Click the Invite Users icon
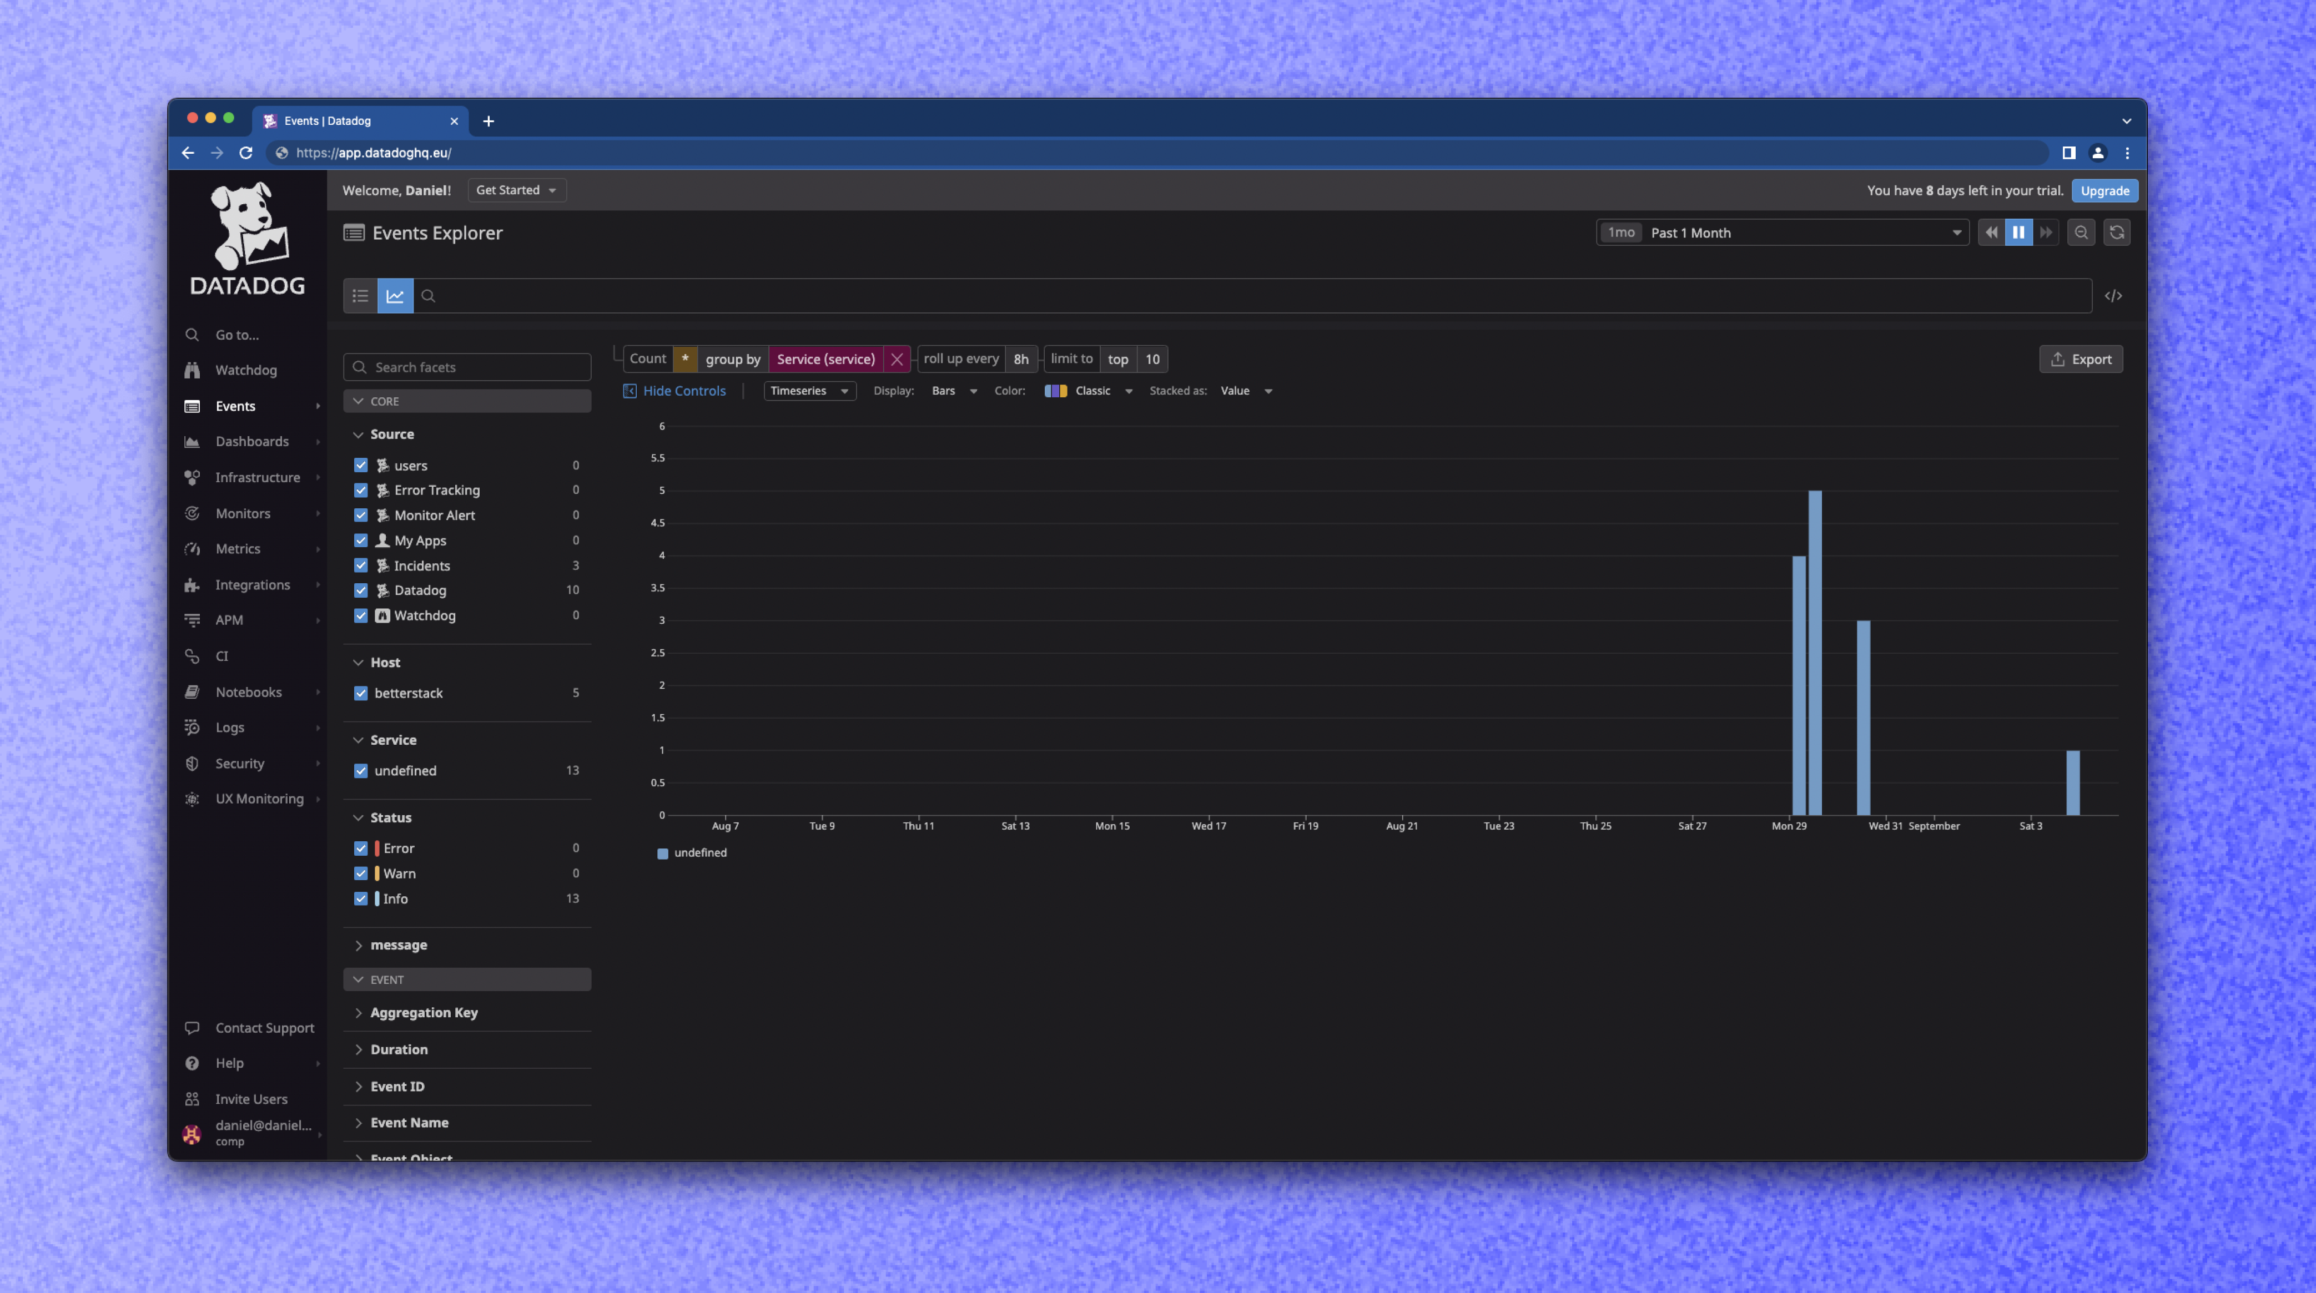 [193, 1099]
